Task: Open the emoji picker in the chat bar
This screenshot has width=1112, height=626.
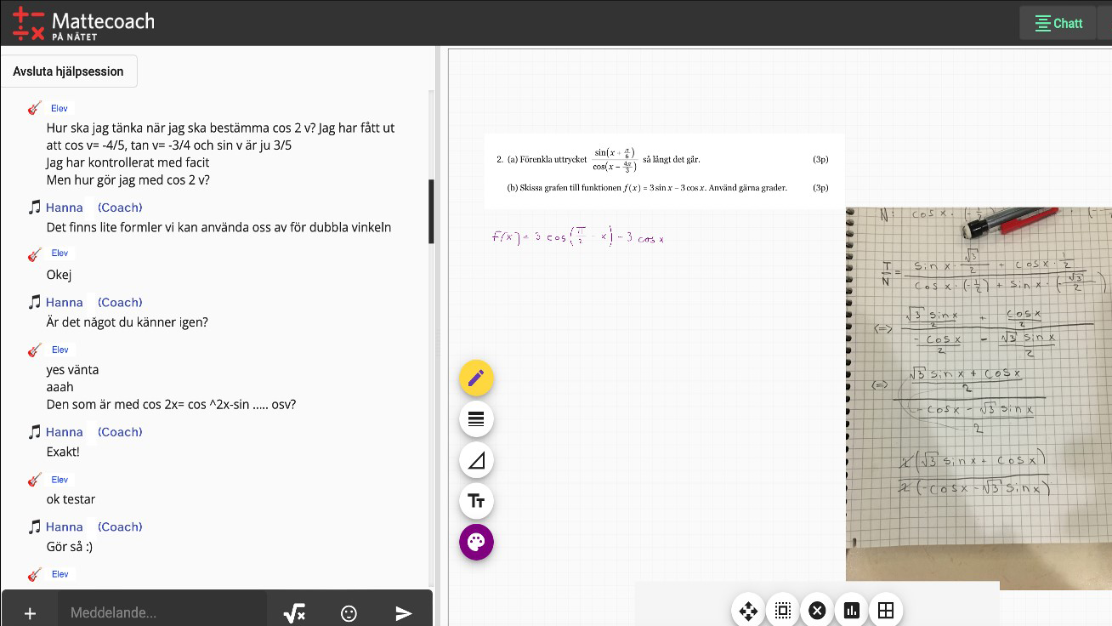Action: point(349,612)
